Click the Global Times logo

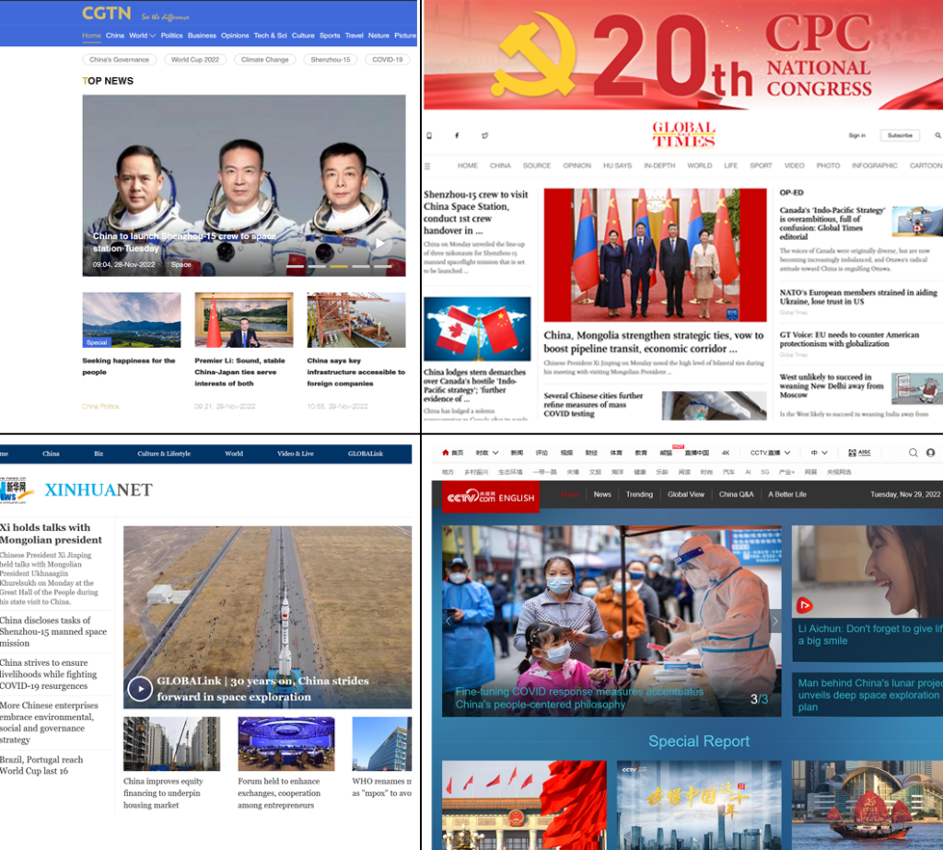click(684, 134)
